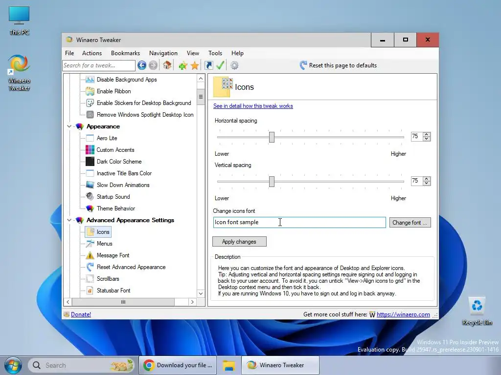Increase Horizontal spacing value with up arrow
Screen dimensions: 501x375
pos(427,134)
